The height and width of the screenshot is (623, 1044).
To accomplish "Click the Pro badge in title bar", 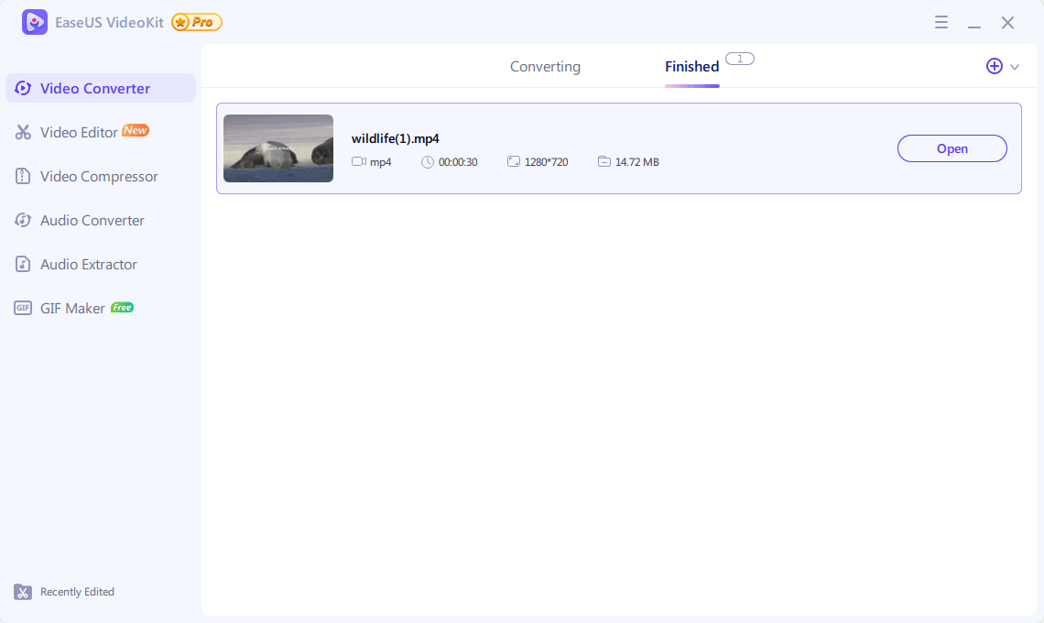I will click(197, 22).
